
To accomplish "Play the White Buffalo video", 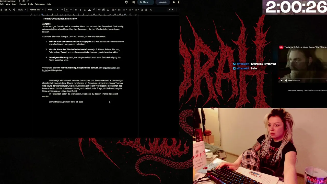I will tap(282, 80).
